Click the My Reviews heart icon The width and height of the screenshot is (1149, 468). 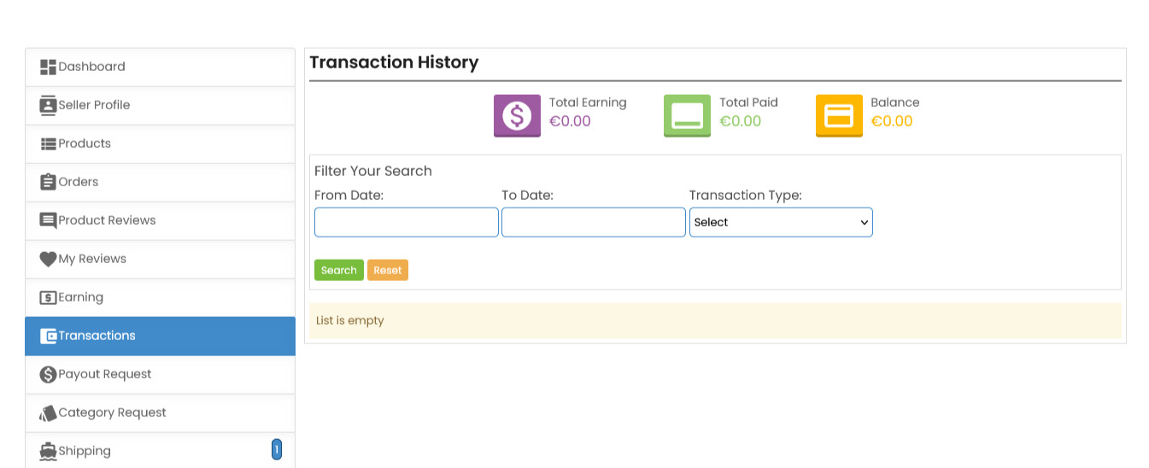[48, 260]
